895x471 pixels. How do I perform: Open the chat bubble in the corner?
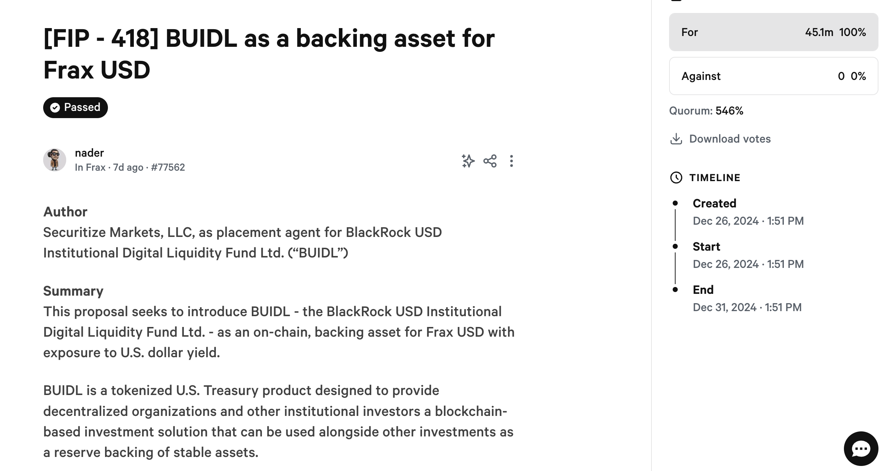tap(860, 448)
